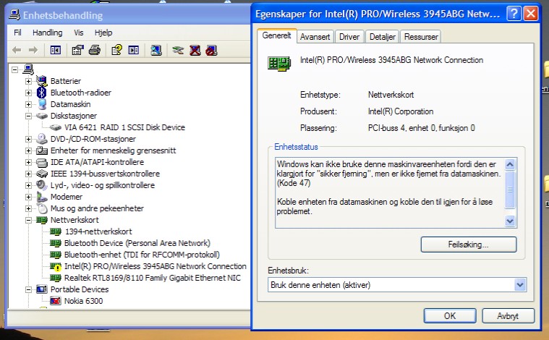The height and width of the screenshot is (340, 549).
Task: Select the IEEE 1394-bussvertskontrollere icon
Action: click(x=42, y=174)
